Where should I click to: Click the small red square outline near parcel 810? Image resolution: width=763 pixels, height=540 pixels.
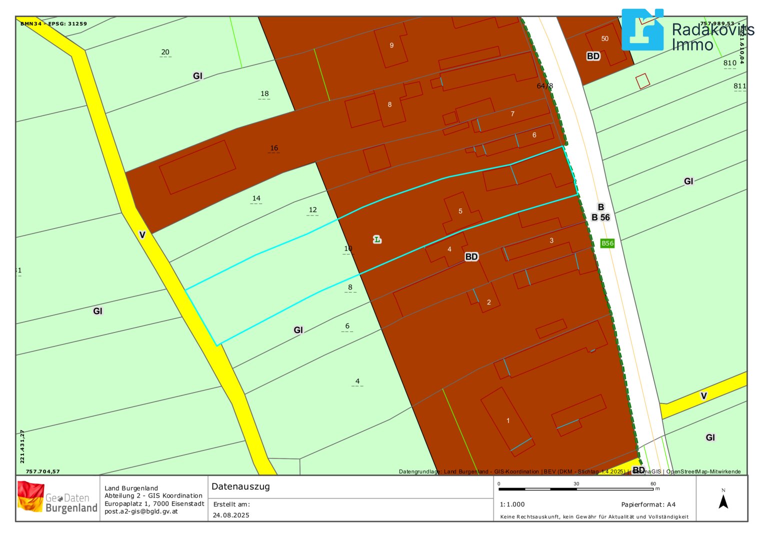[x=642, y=81]
